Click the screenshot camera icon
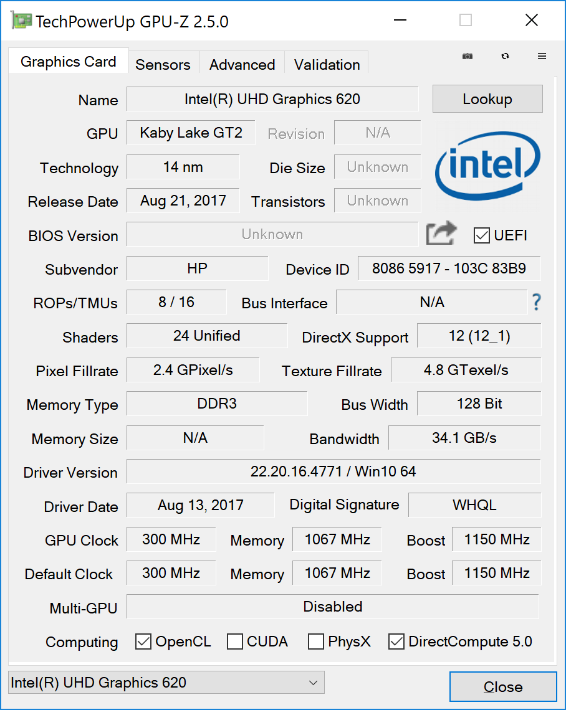Image resolution: width=566 pixels, height=710 pixels. (x=468, y=56)
